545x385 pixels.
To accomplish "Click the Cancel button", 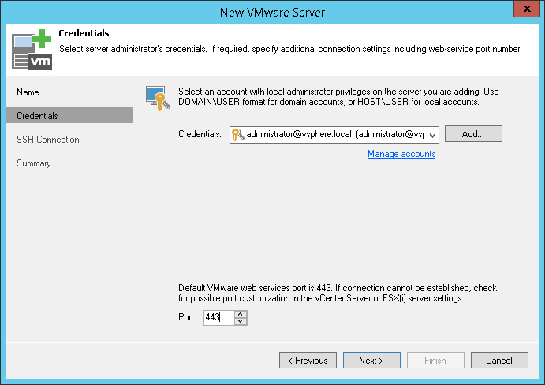I will coord(499,360).
